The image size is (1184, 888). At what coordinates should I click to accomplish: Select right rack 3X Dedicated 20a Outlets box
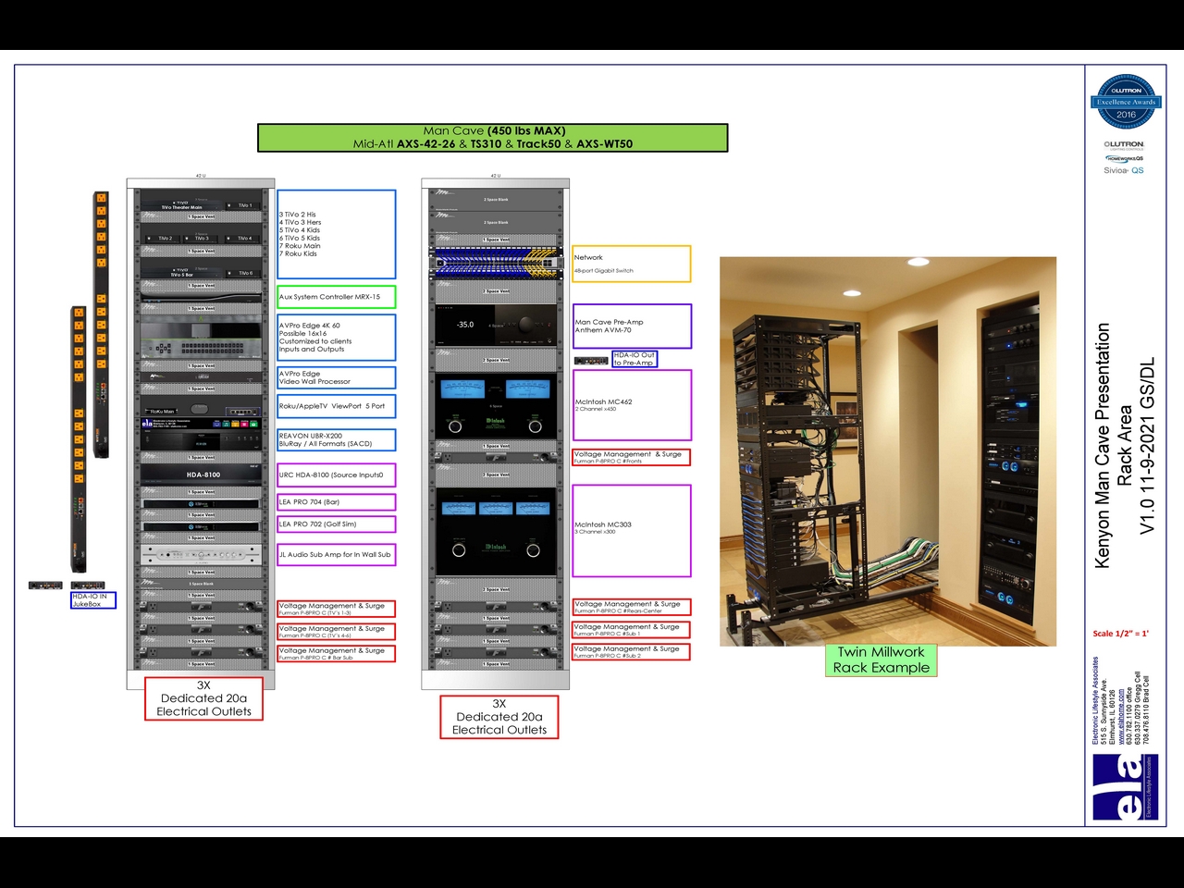(499, 717)
